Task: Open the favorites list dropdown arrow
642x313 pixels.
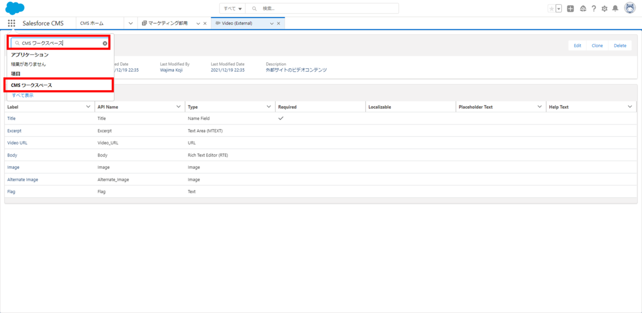Action: 559,9
